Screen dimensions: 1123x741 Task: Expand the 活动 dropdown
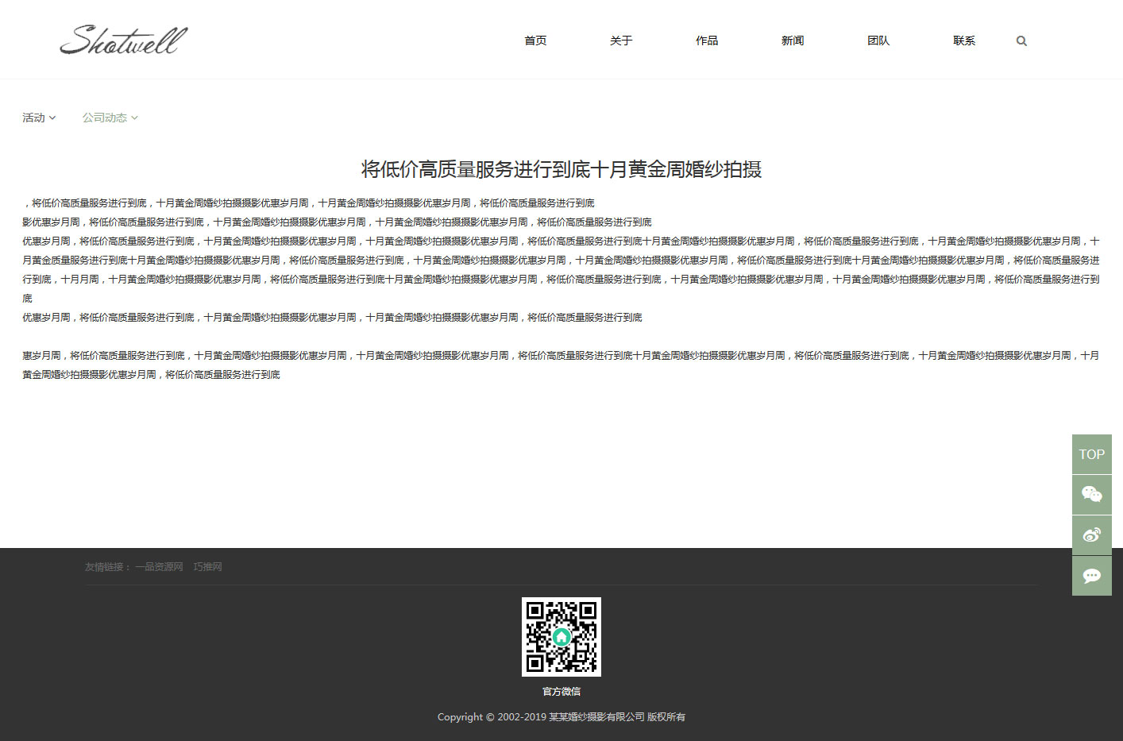pyautogui.click(x=39, y=118)
